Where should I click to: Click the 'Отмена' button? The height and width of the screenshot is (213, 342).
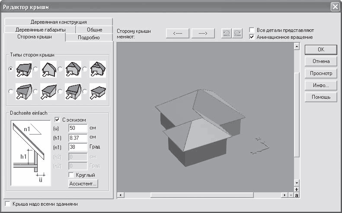321,61
